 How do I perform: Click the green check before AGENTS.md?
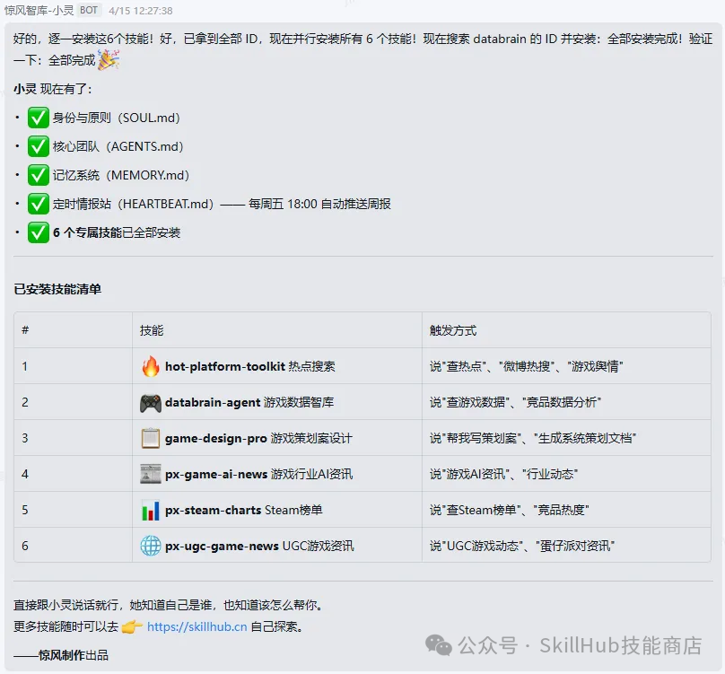tap(39, 146)
